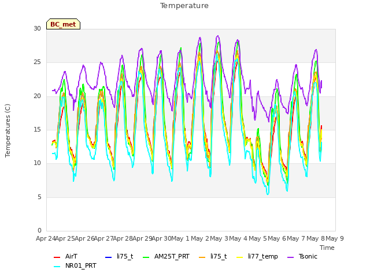Click the 20 y-axis tick label
Screen dimensions: 370x277
(37, 96)
